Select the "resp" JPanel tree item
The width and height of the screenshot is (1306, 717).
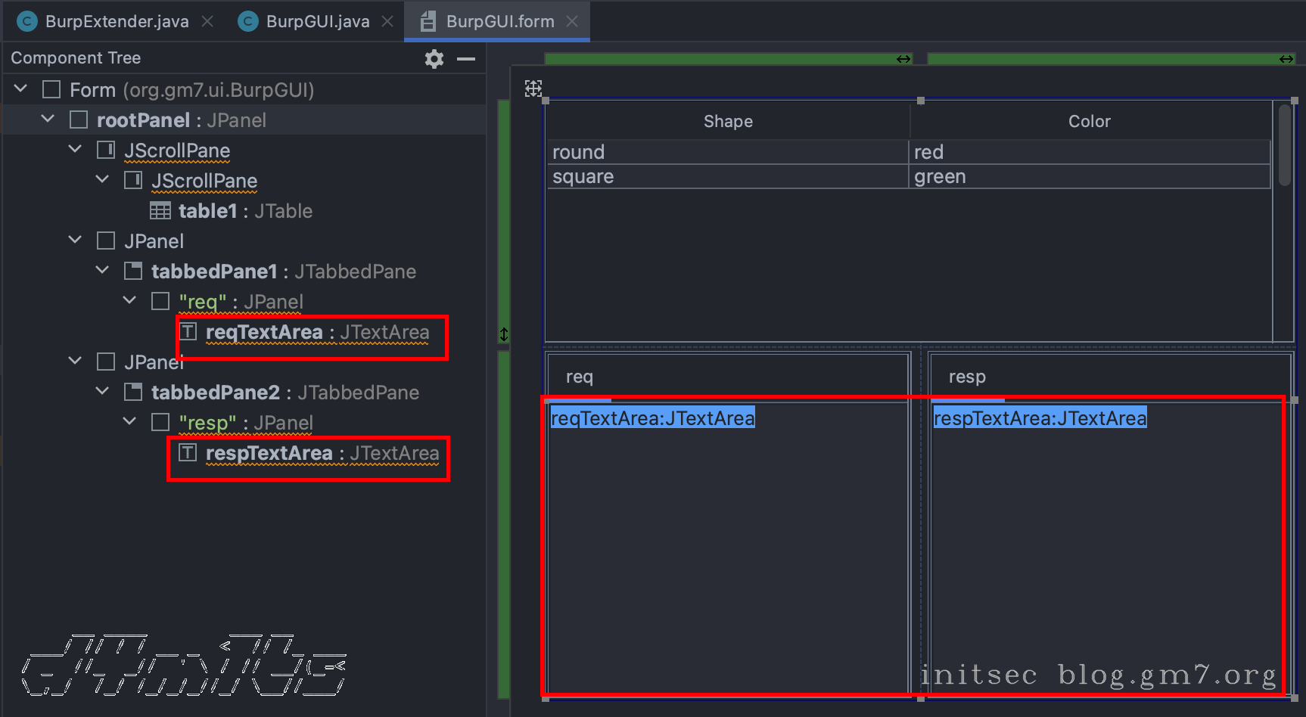[x=245, y=423]
